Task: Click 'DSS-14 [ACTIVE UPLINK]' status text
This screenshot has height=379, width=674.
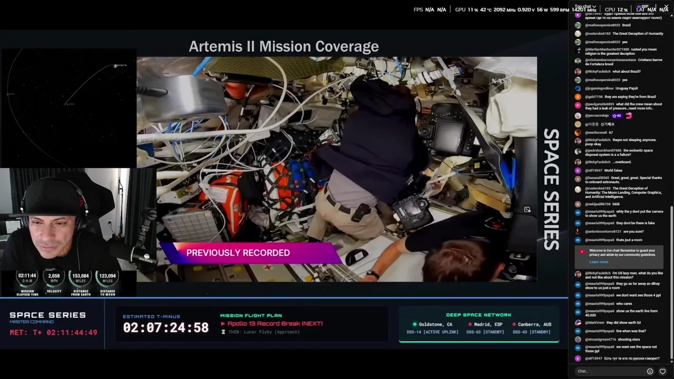Action: pos(432,332)
